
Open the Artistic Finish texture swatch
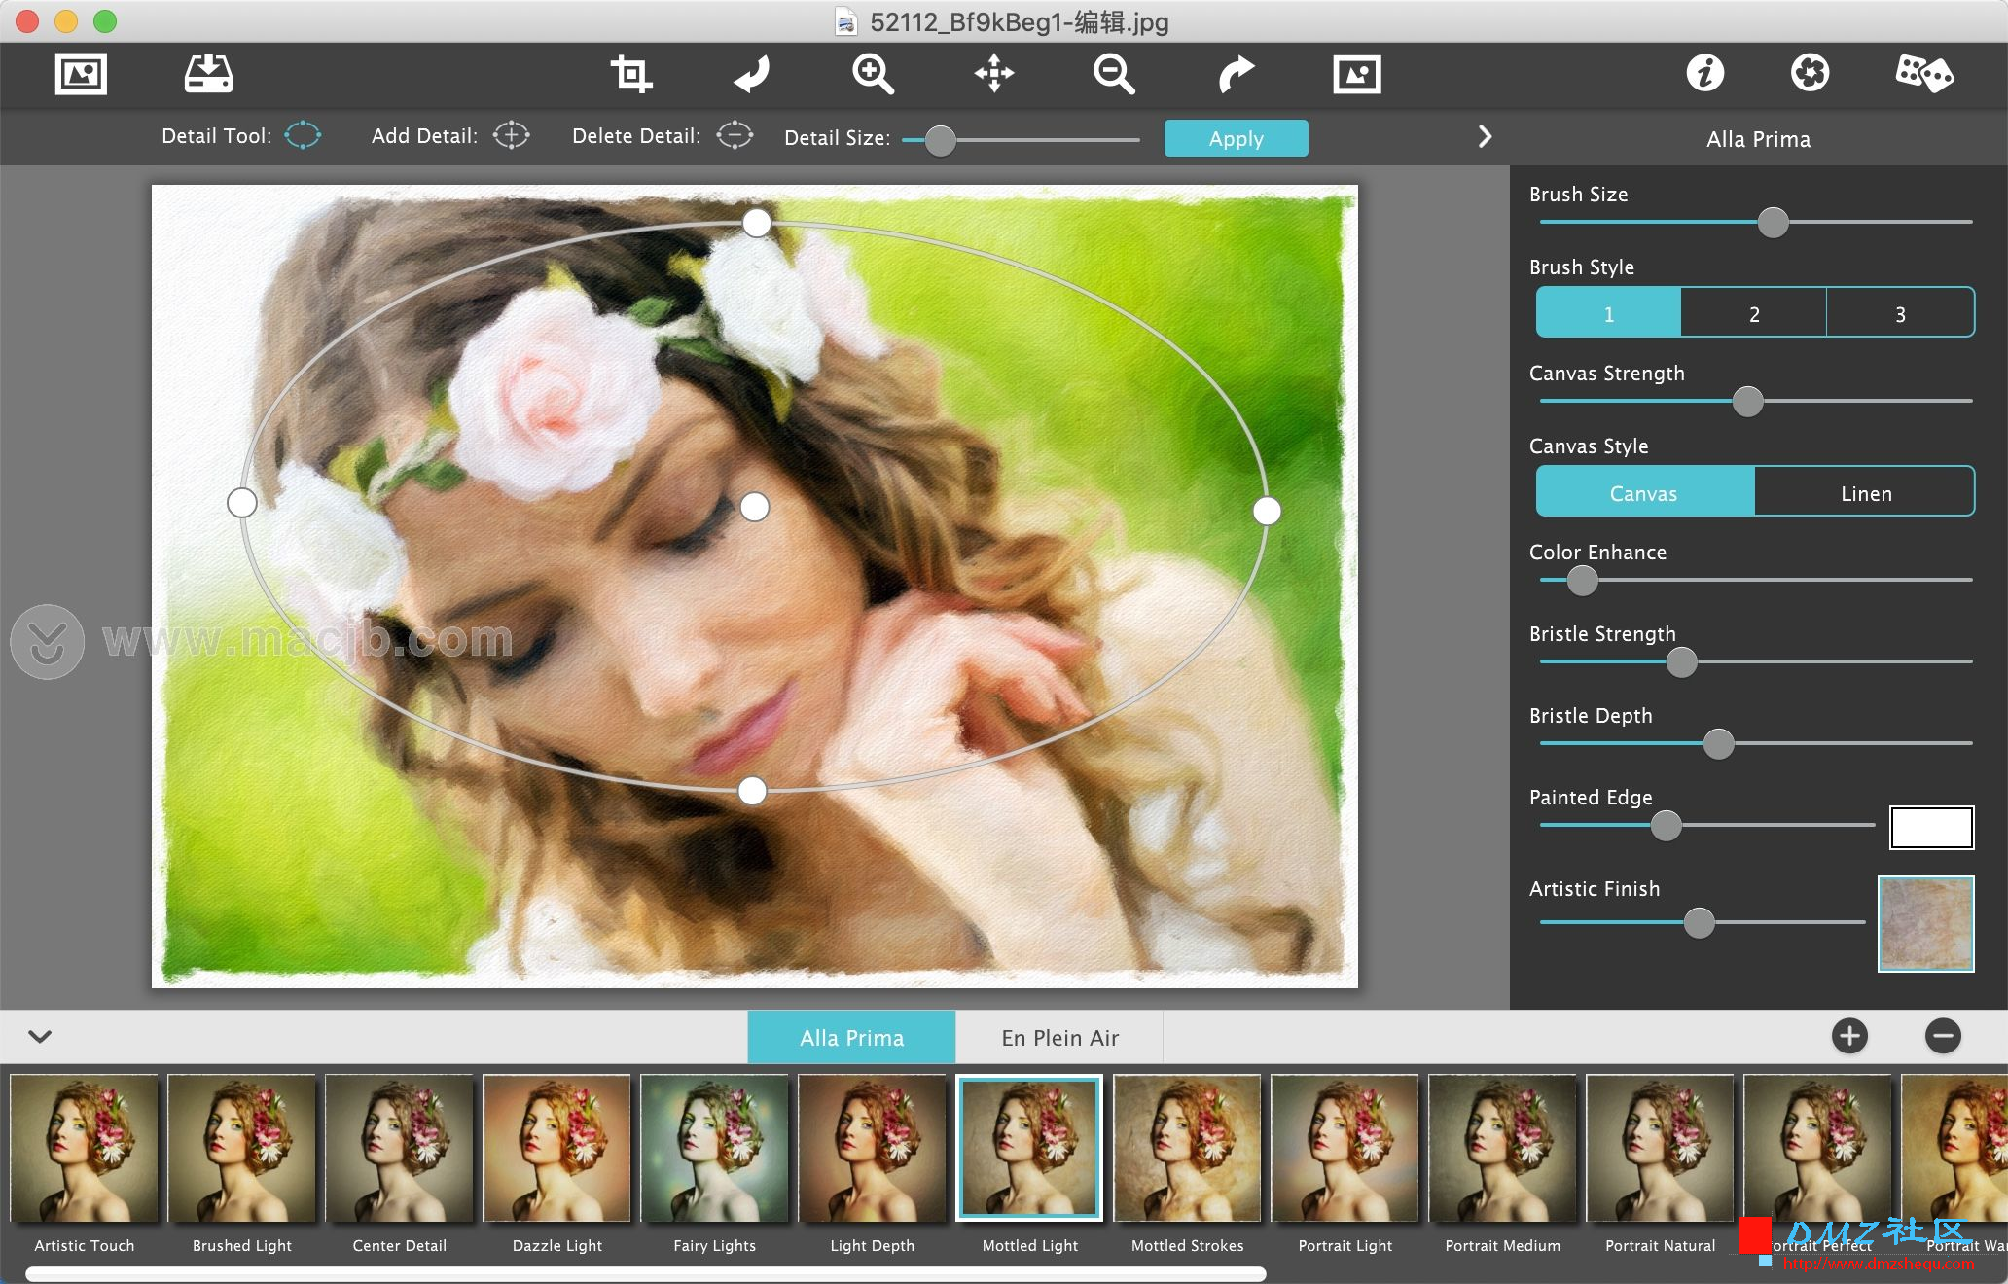(1925, 923)
